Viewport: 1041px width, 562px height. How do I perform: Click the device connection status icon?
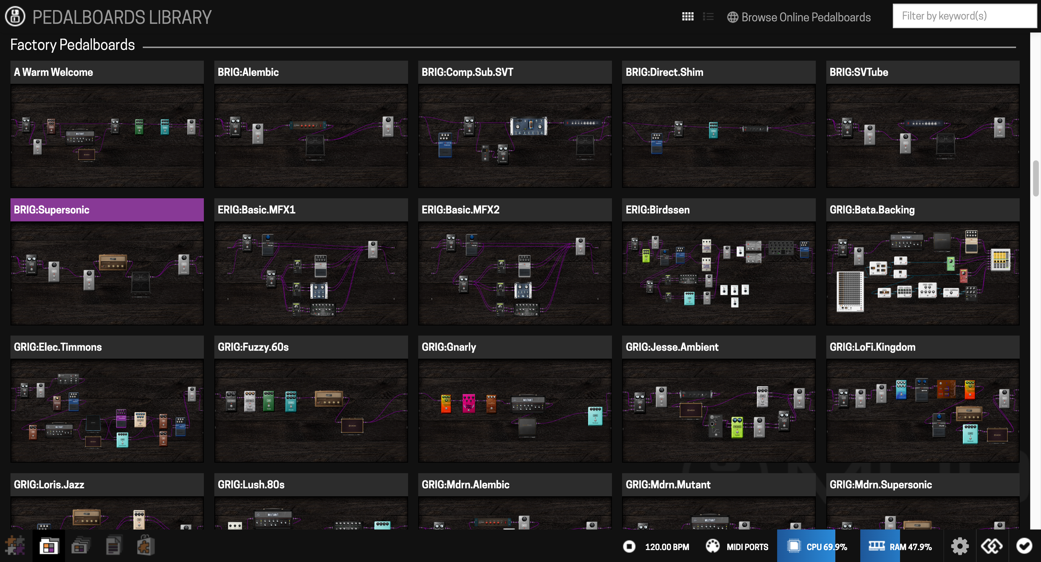point(992,546)
